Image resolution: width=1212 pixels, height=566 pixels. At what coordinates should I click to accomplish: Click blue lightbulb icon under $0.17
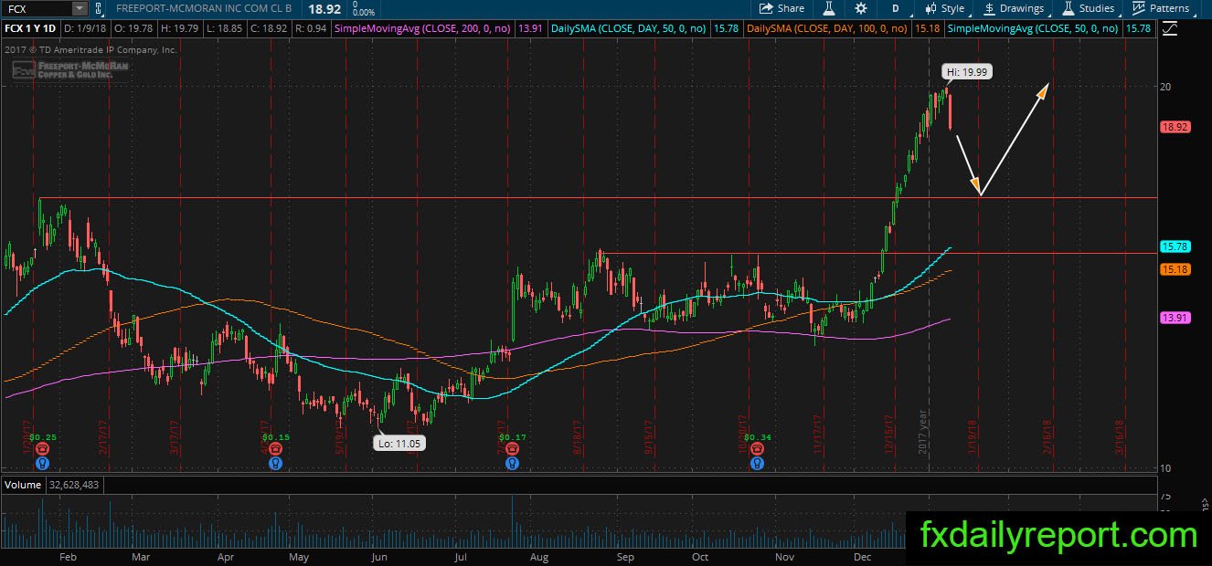pos(513,463)
